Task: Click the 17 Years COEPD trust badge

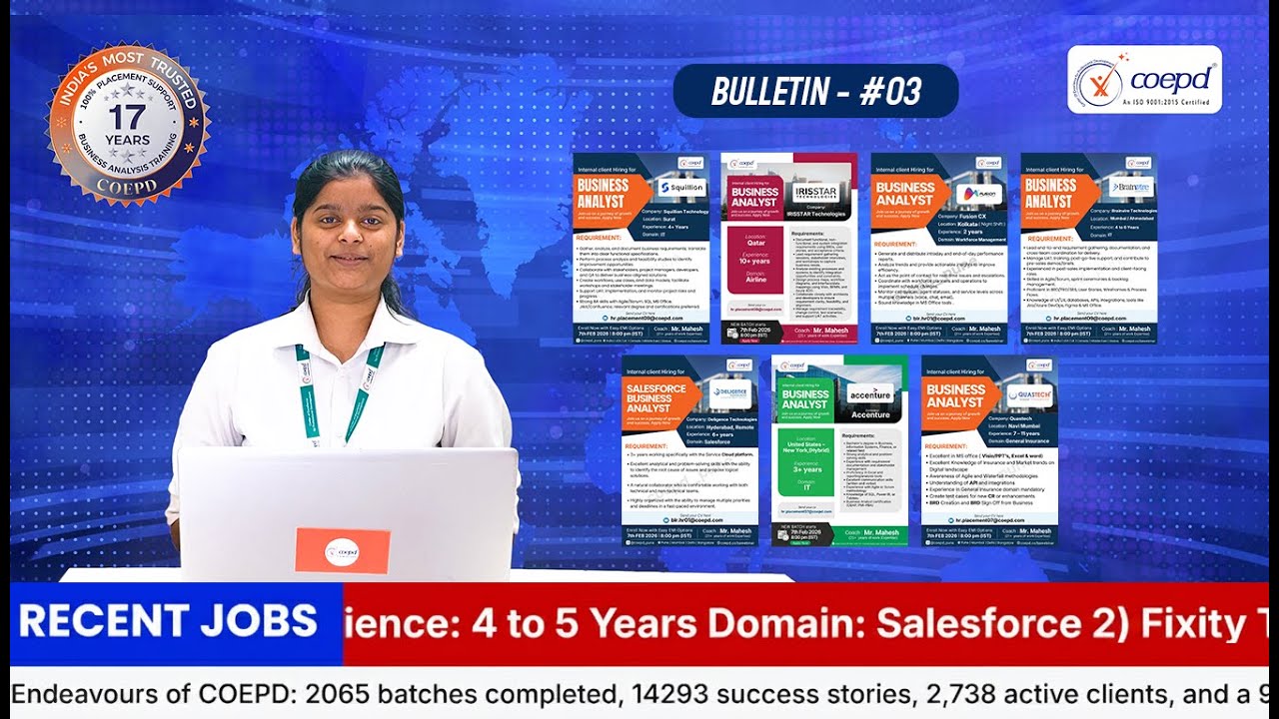Action: [x=128, y=123]
